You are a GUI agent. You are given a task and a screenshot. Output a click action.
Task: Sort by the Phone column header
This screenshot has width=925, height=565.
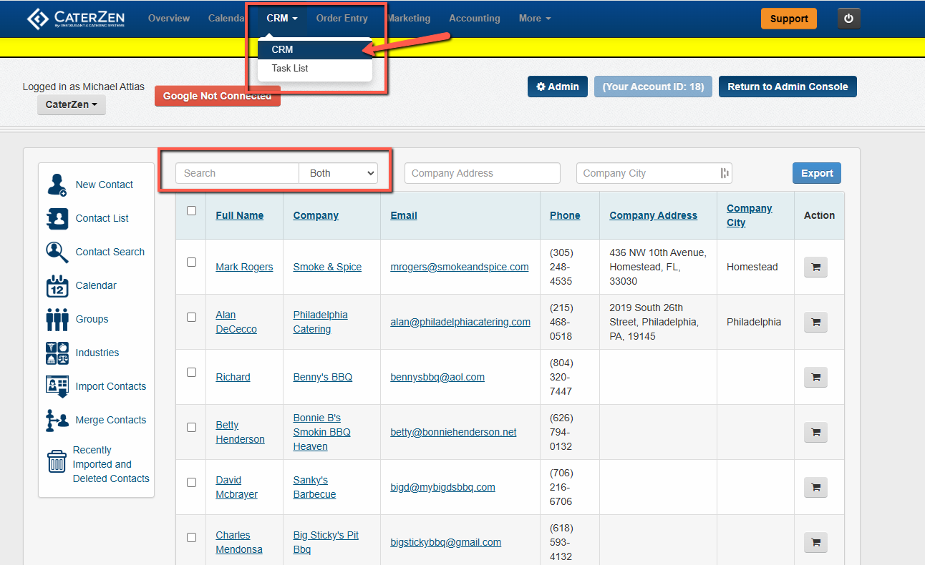coord(565,215)
